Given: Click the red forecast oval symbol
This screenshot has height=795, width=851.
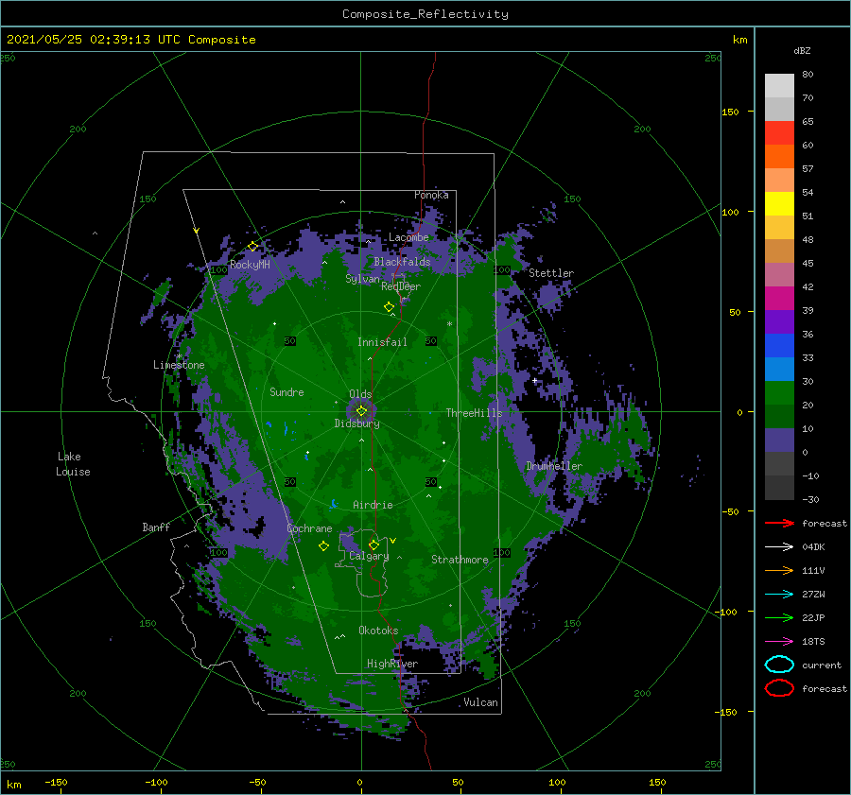Looking at the screenshot, I should 779,688.
